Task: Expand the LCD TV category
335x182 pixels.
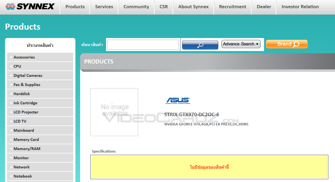Action: [x=40, y=121]
